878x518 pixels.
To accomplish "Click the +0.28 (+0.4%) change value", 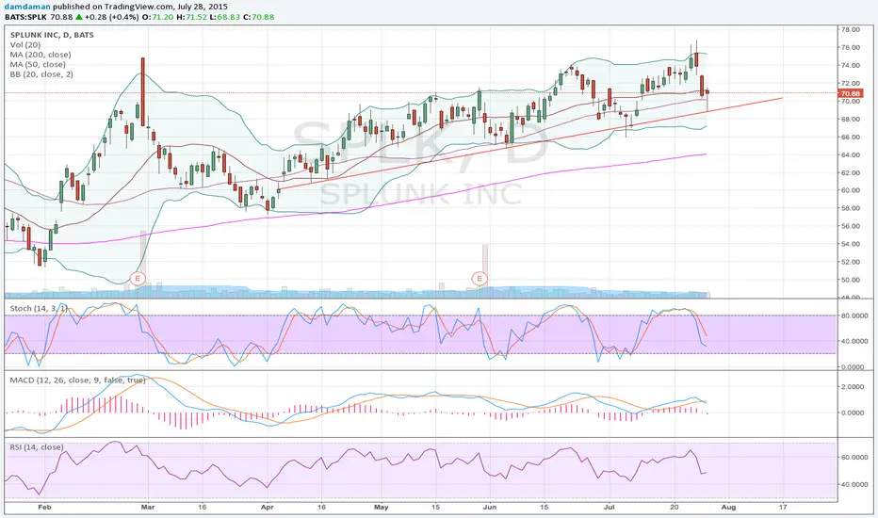I will click(111, 17).
